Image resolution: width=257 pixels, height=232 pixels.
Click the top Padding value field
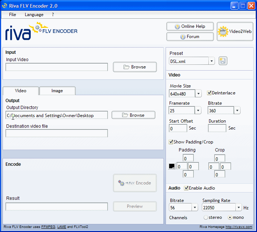tap(188, 158)
